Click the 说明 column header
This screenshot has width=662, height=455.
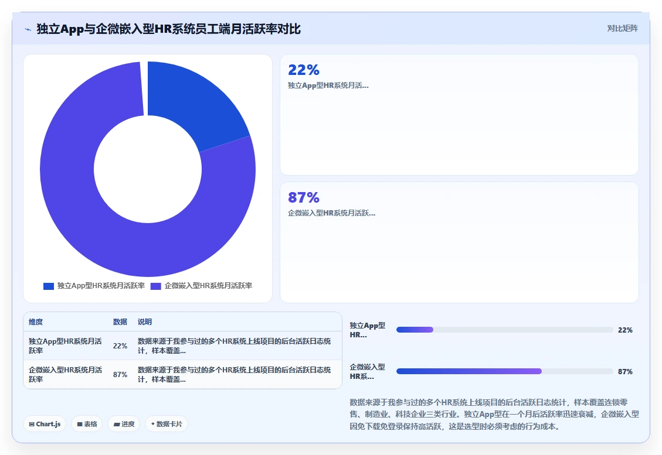coord(145,322)
